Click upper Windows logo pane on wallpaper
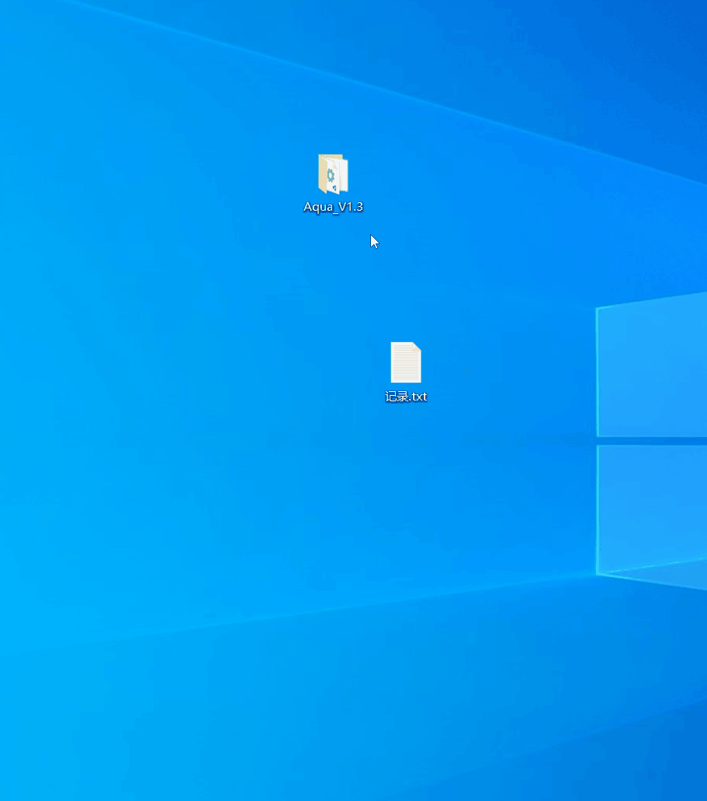This screenshot has height=801, width=707. pos(653,366)
